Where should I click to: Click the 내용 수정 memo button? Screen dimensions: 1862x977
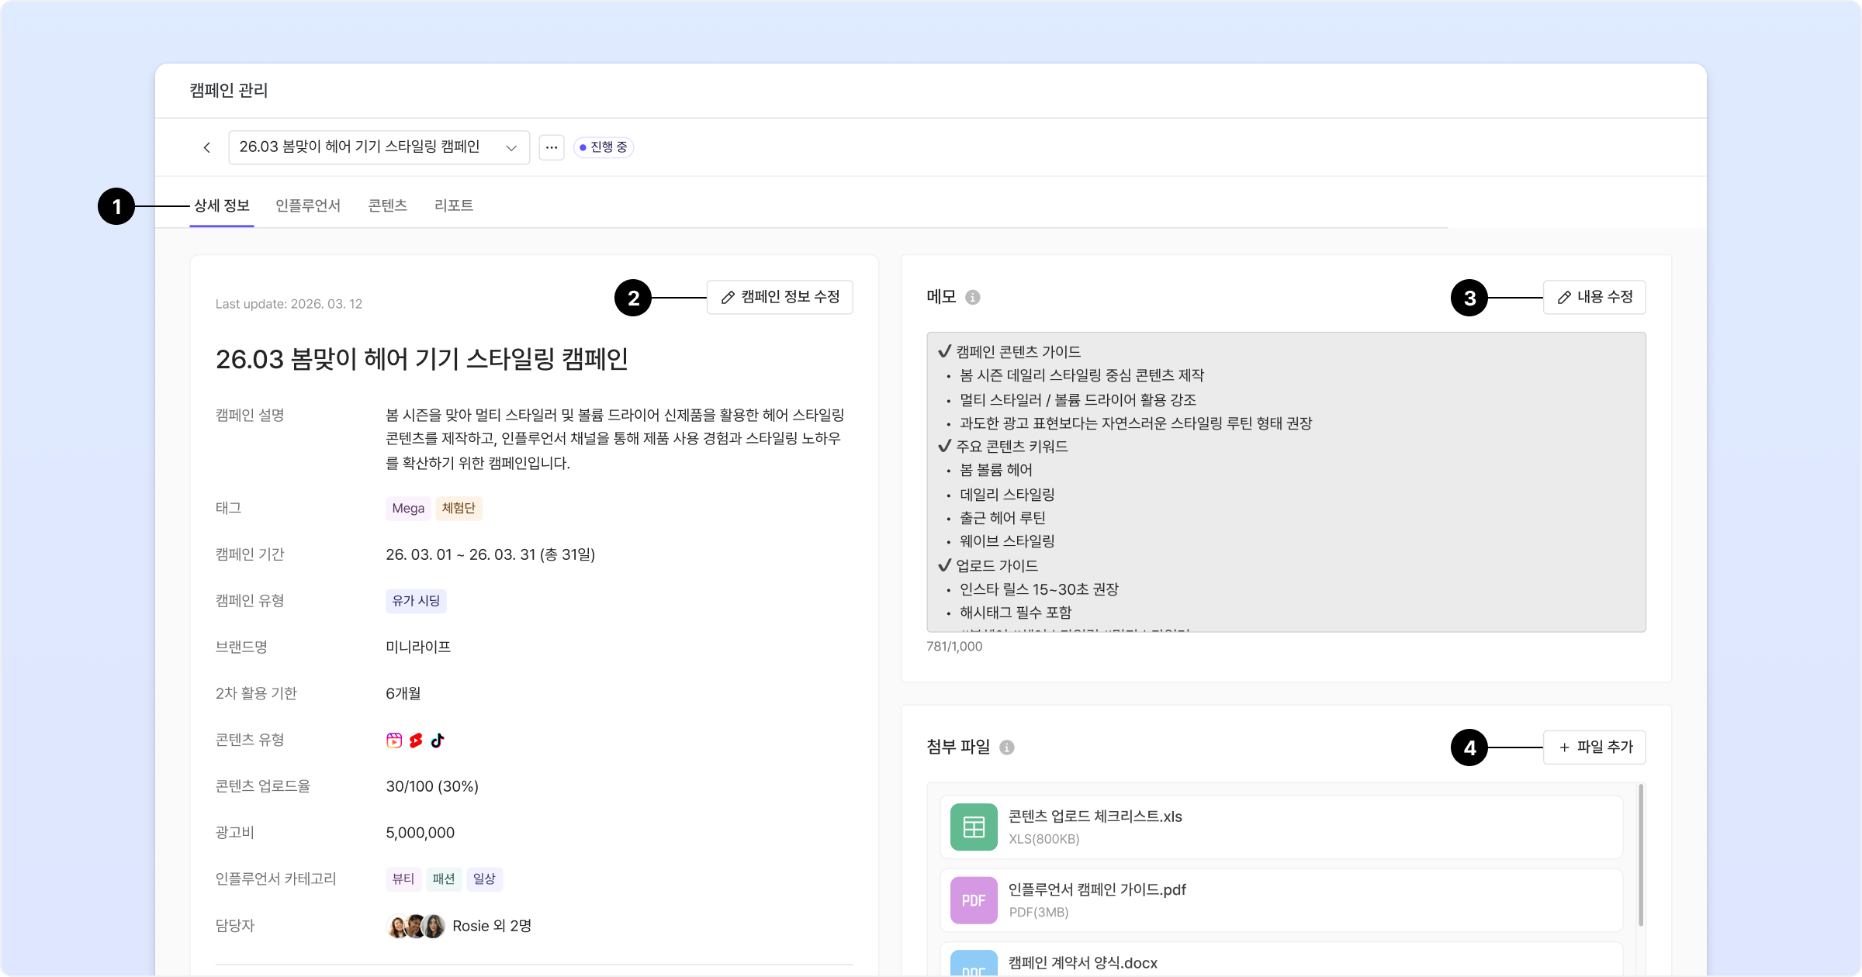(1594, 297)
